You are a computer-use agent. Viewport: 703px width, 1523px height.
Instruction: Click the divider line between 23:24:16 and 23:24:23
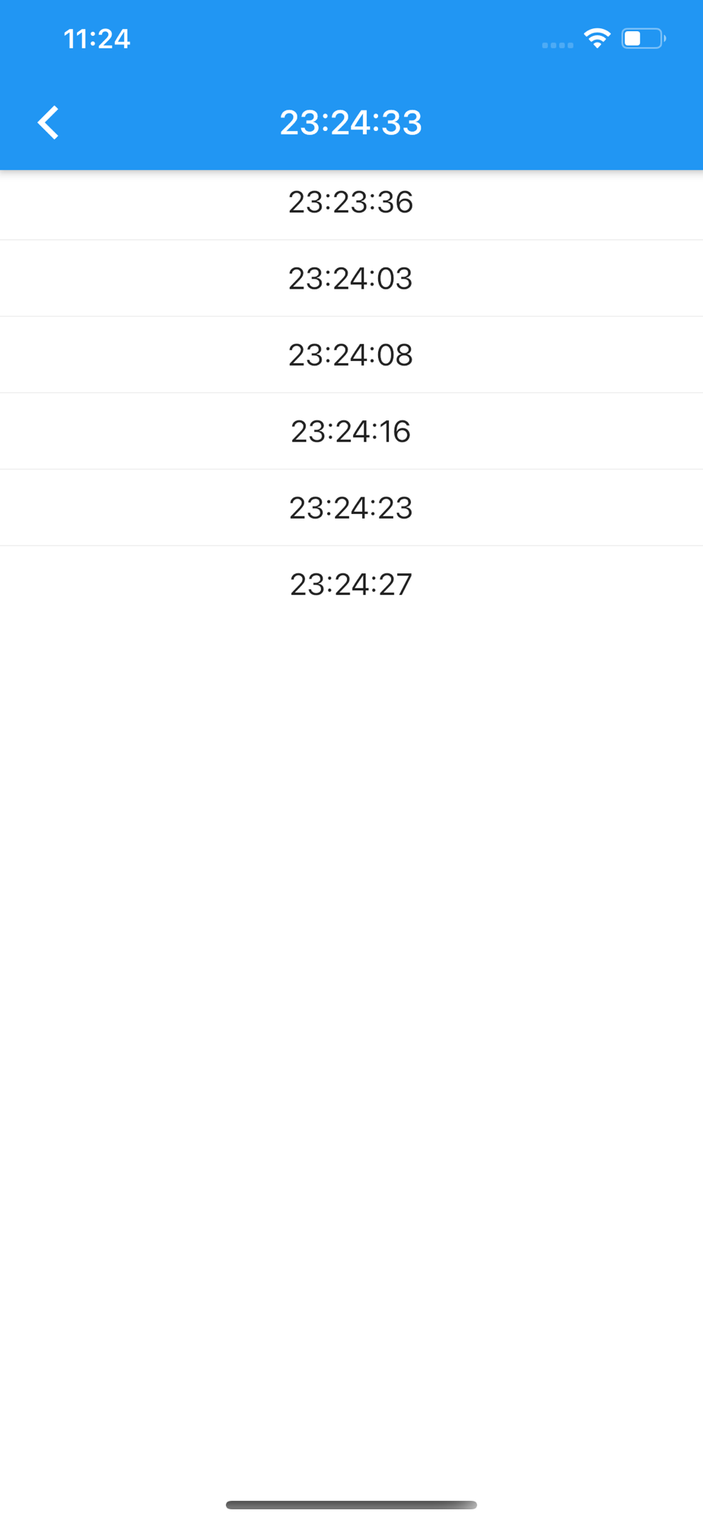[x=351, y=469]
